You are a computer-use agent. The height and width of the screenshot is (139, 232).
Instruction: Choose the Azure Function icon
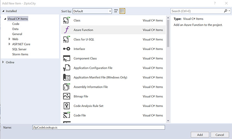[x=67, y=30]
